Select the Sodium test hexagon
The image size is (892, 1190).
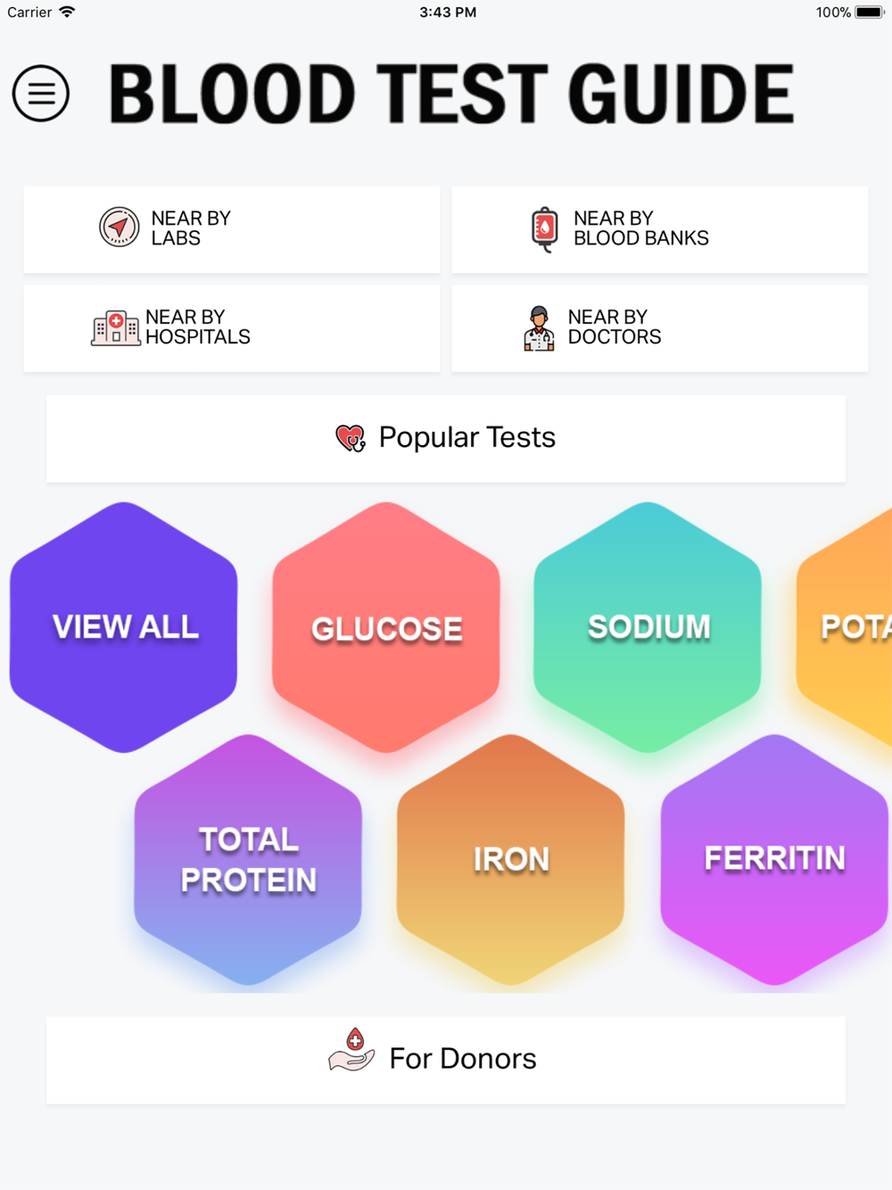coord(648,627)
